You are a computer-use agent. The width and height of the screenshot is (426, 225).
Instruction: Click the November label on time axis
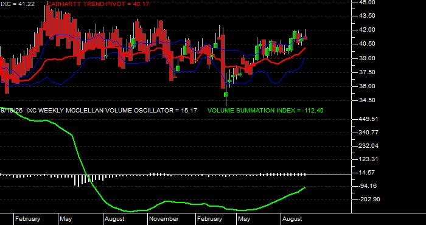164,219
